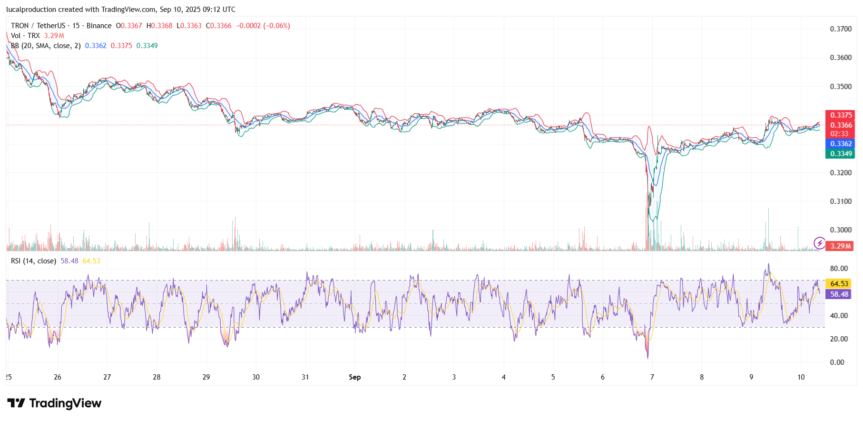This screenshot has width=863, height=421.
Task: Click date 27 on the time axis
Action: [107, 377]
